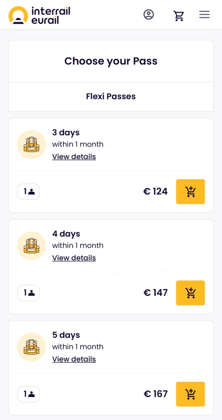
Task: Click the backpack icon for 5 days pass
Action: pyautogui.click(x=32, y=347)
